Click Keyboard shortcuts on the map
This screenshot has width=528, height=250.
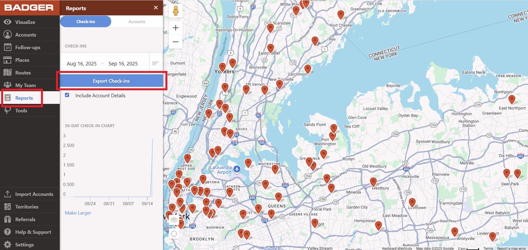(x=397, y=248)
